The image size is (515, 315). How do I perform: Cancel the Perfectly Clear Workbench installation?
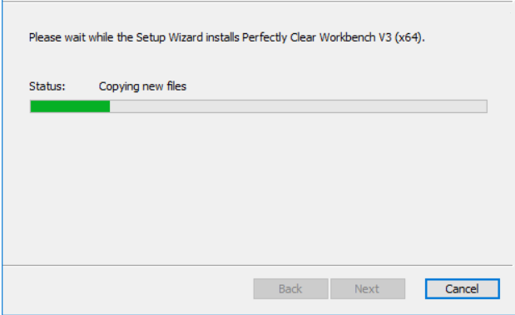462,288
